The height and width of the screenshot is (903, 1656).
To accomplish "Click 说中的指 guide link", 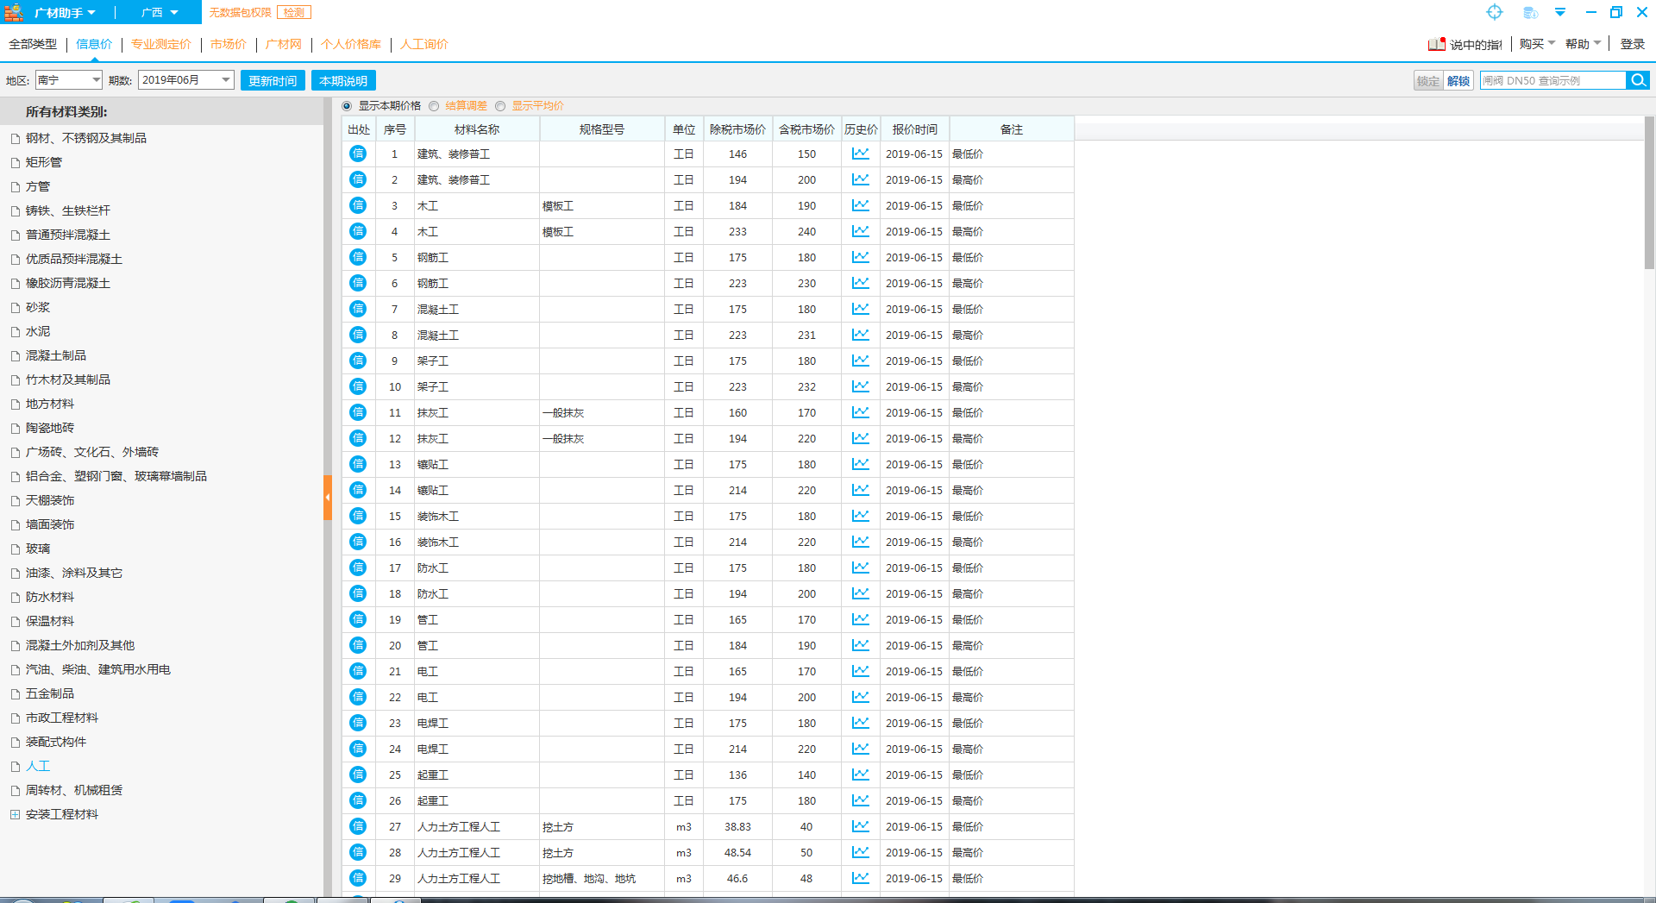I will [x=1475, y=44].
